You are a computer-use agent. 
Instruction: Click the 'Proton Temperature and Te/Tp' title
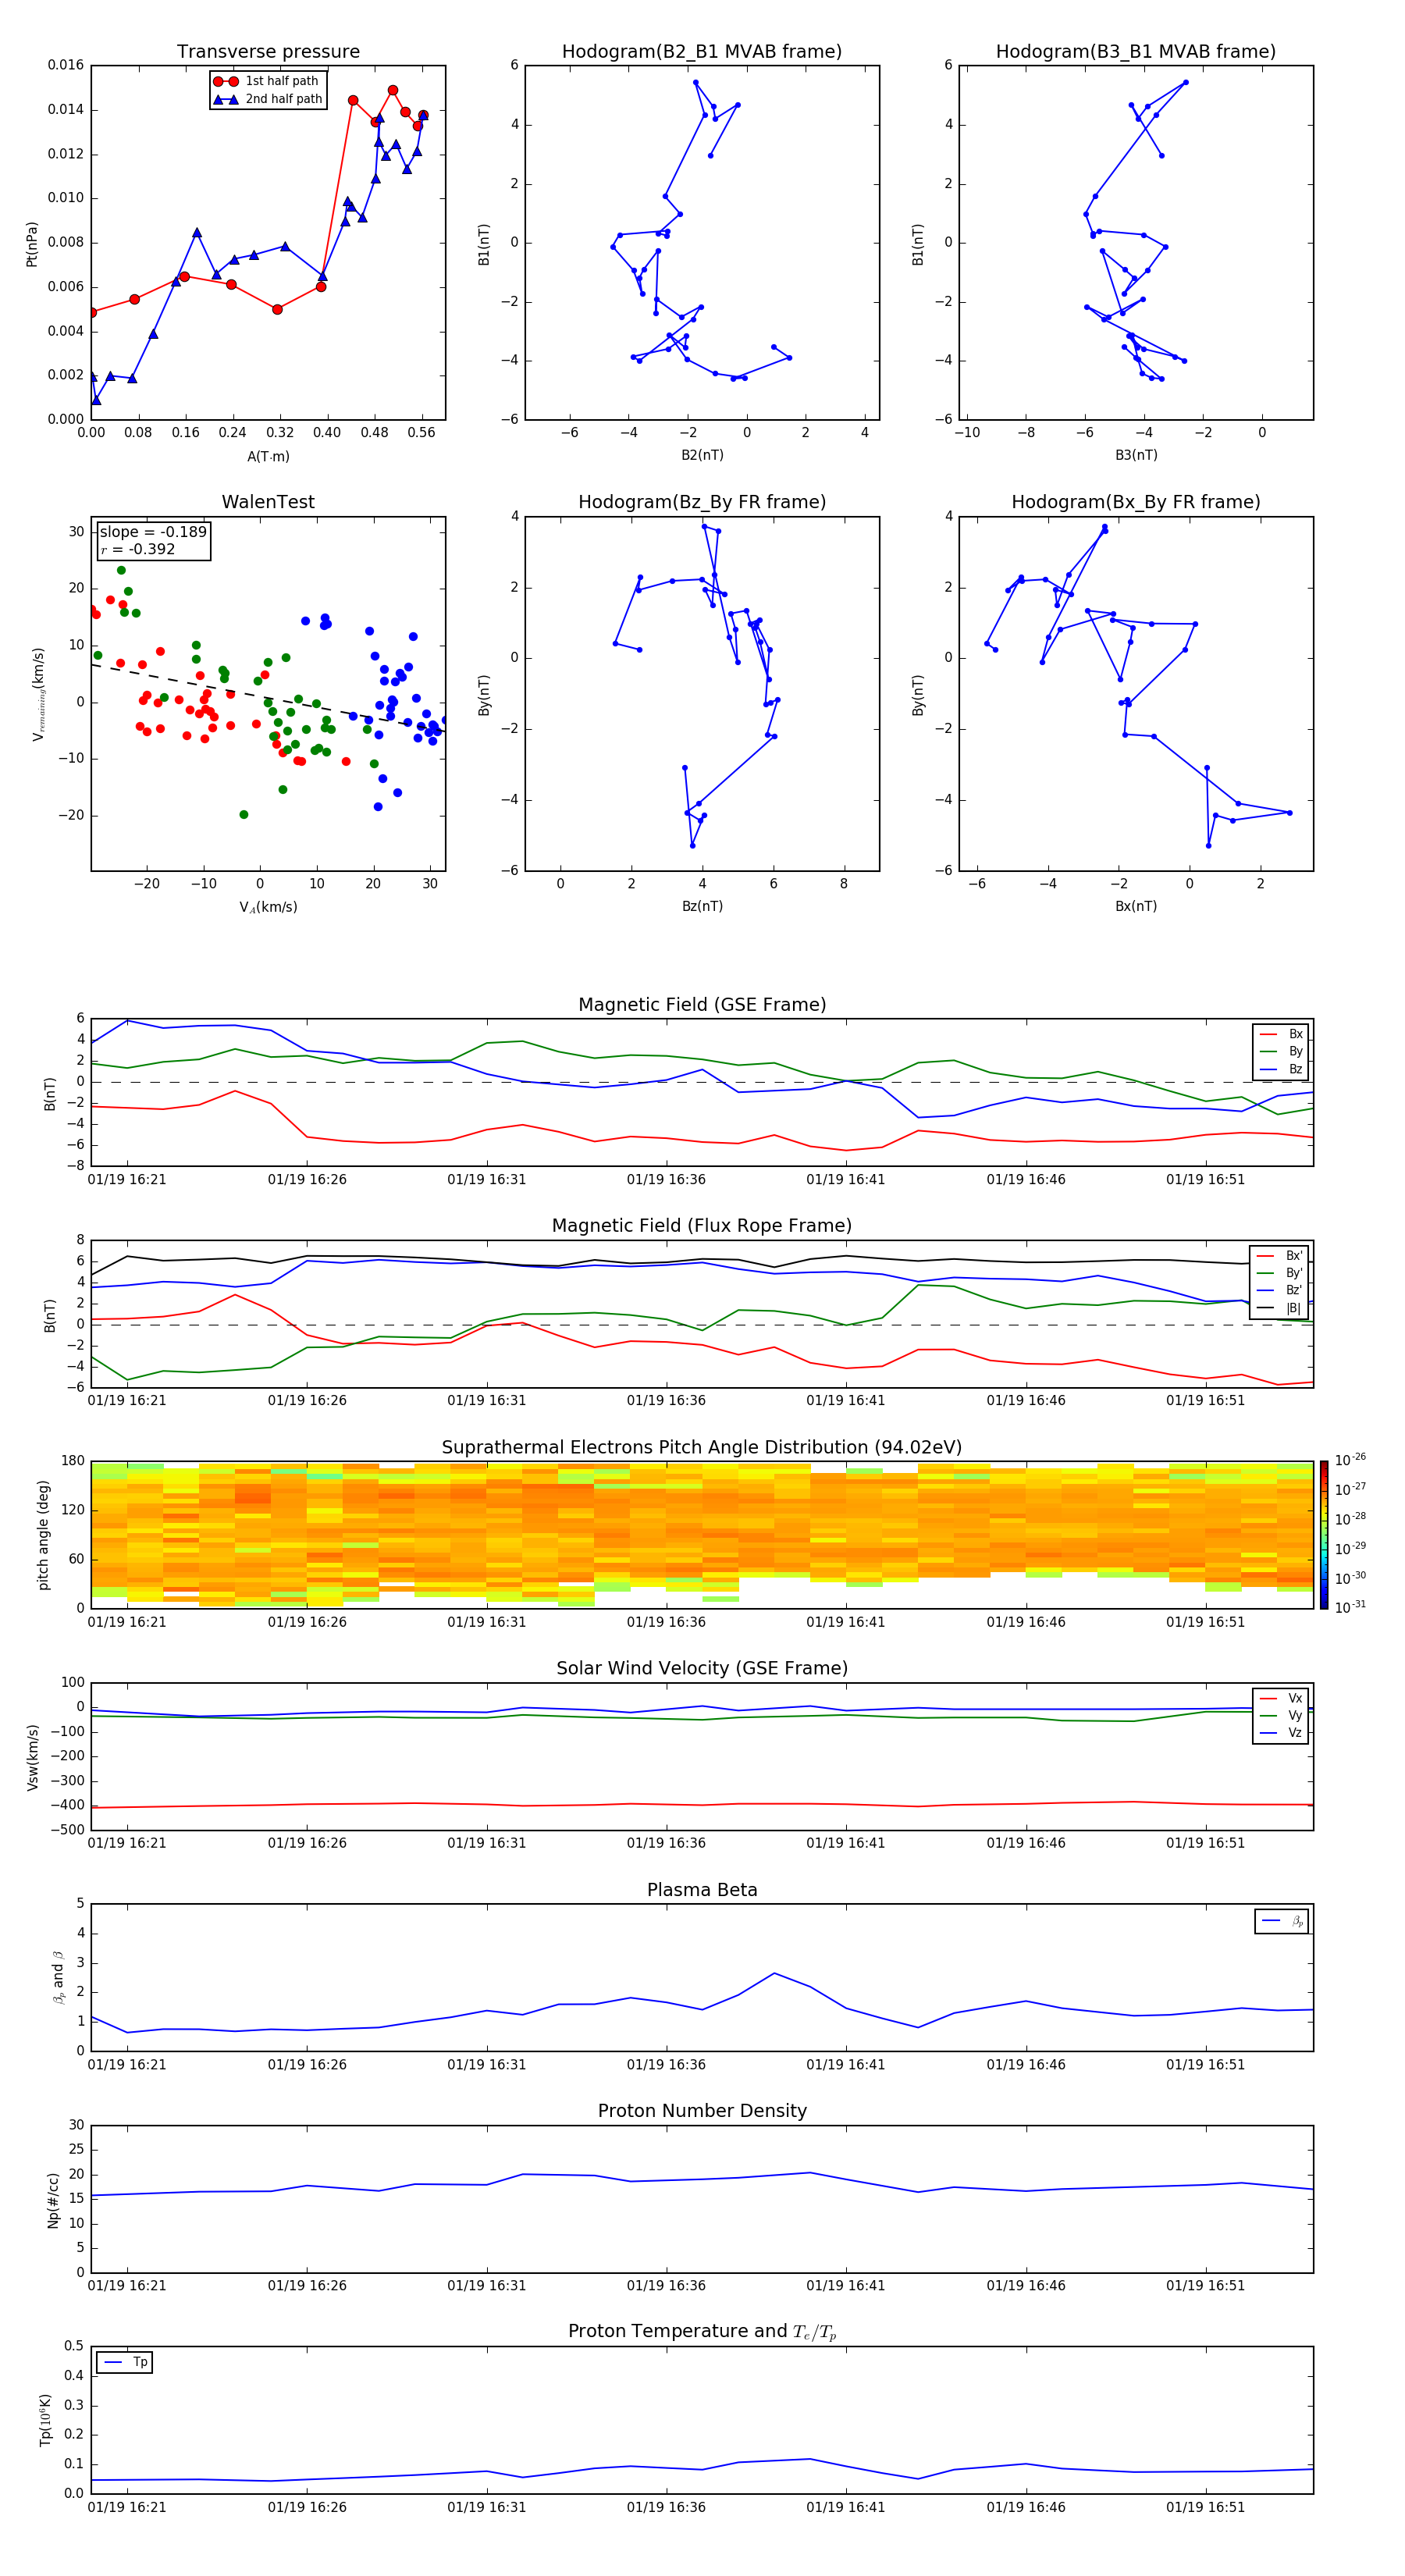(x=702, y=2332)
